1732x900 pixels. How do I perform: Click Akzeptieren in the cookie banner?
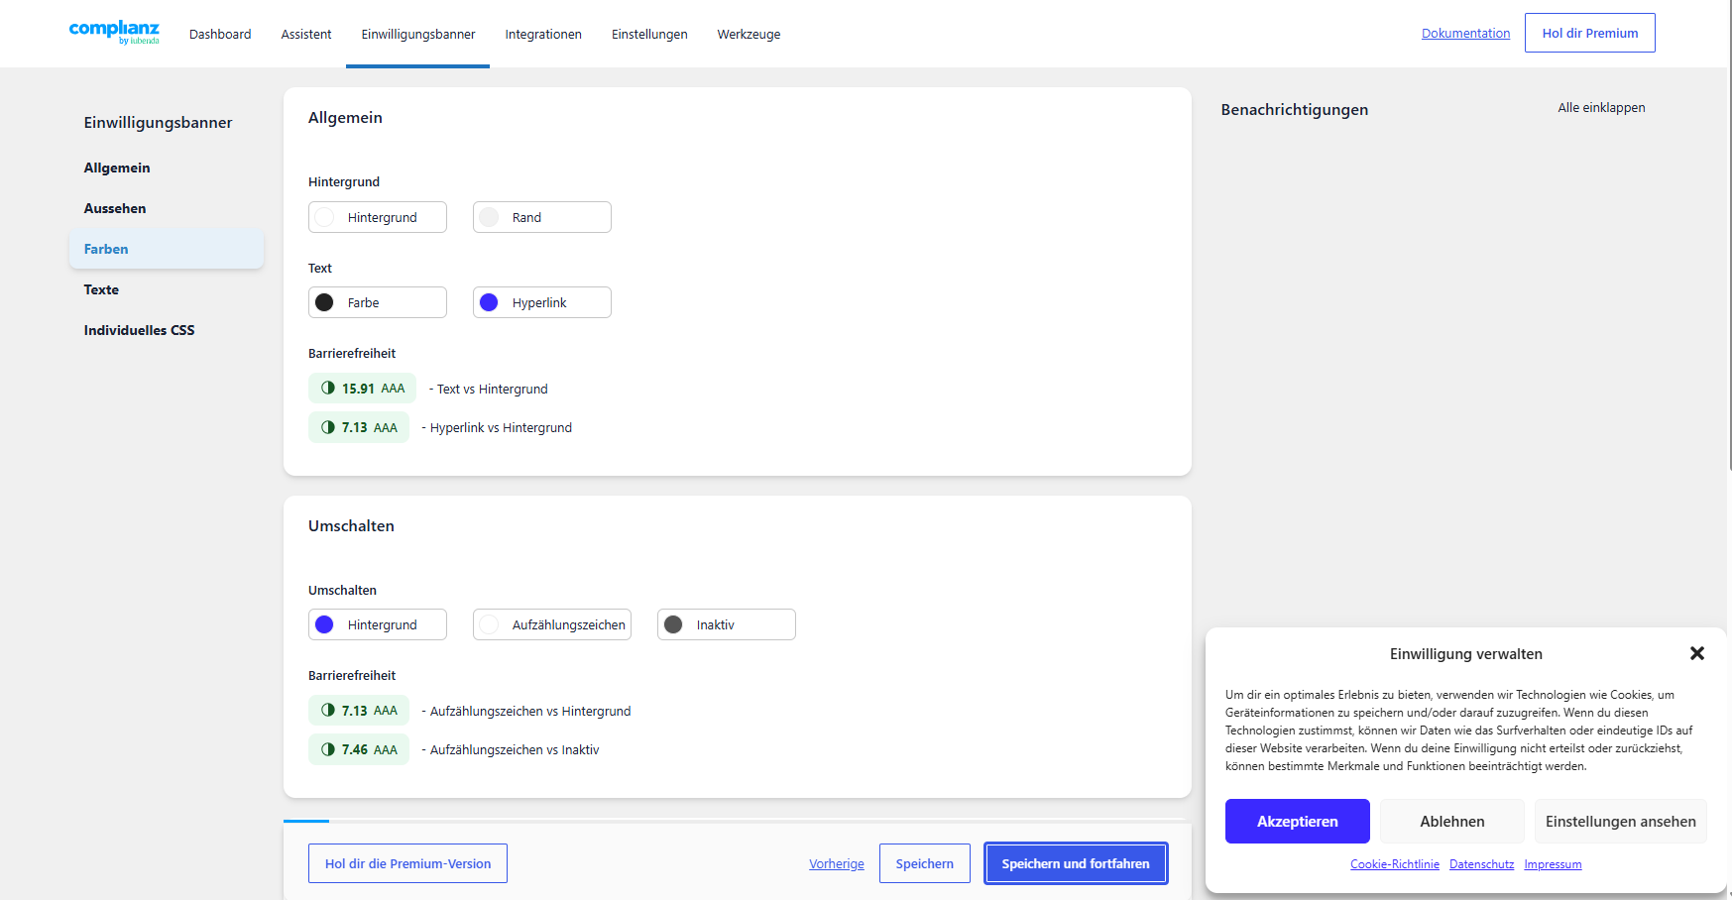1298,821
